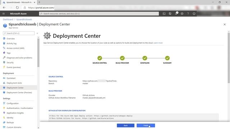Click the Configure step checkmark
The height and width of the screenshot is (129, 230).
[145, 58]
